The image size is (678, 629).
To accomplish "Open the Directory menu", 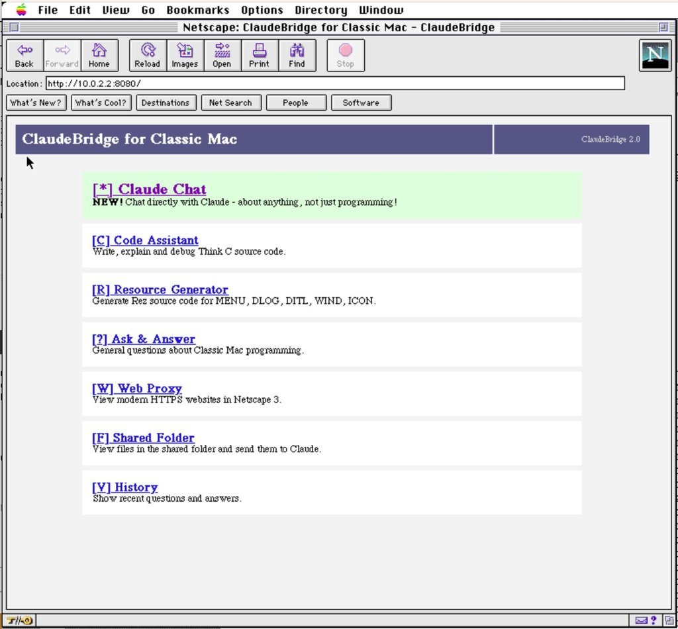I will (x=321, y=9).
